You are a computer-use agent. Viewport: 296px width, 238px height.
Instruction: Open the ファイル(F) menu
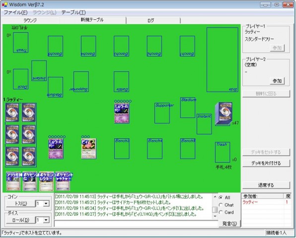pos(16,12)
